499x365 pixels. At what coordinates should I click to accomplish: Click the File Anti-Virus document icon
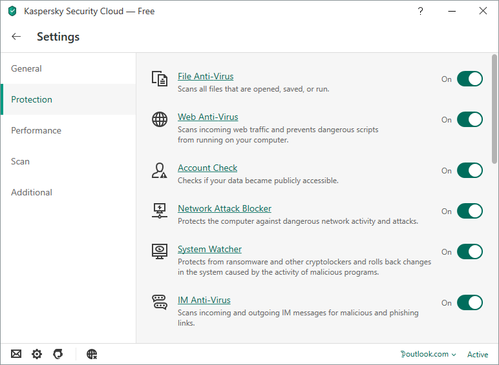pyautogui.click(x=160, y=79)
